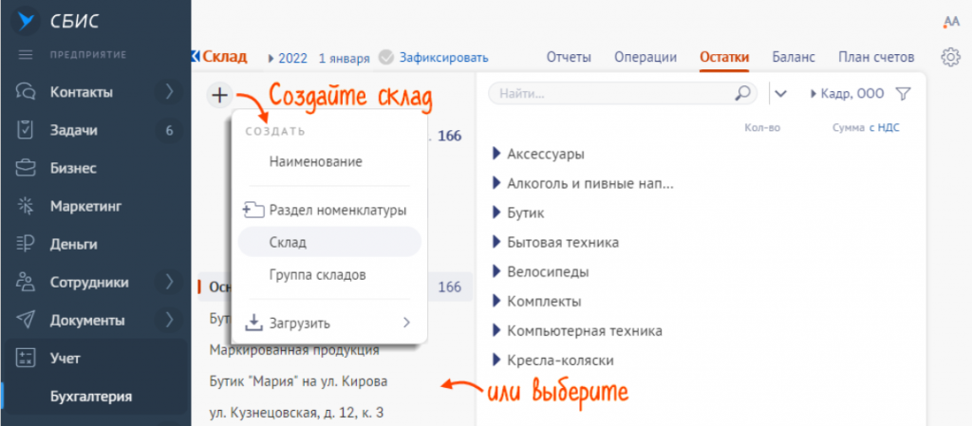Expand the Загрузить submenu

click(406, 323)
